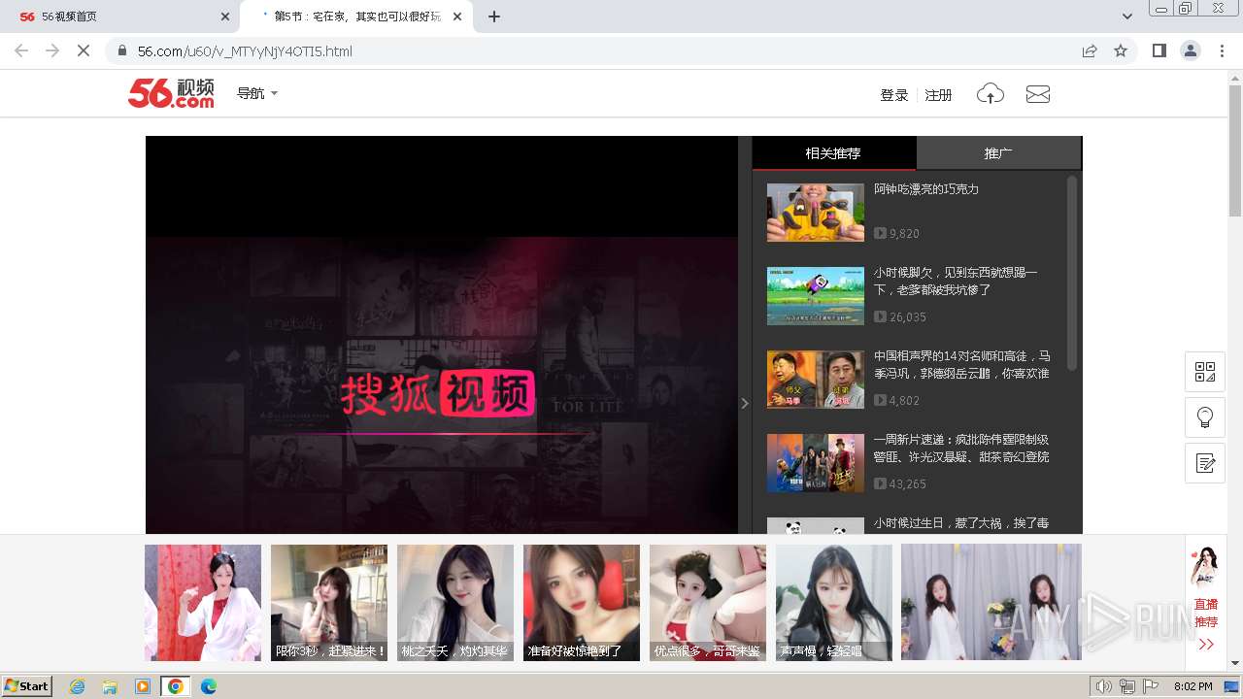Share this page icon
The image size is (1243, 699).
1090,50
